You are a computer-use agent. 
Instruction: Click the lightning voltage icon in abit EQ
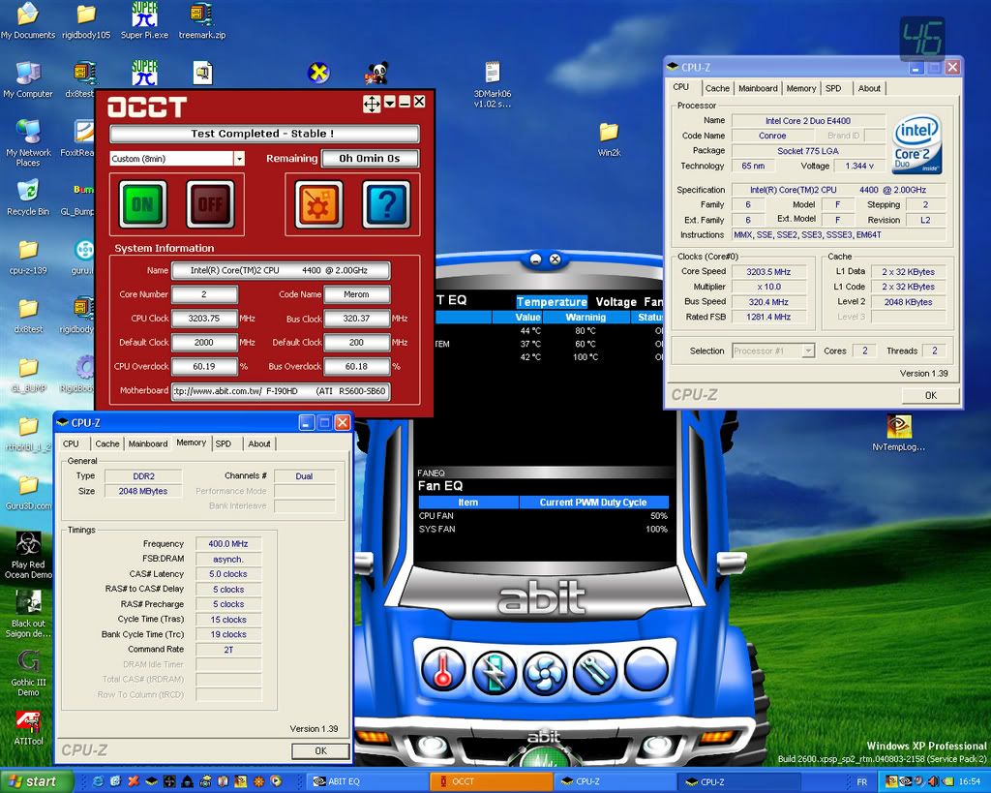click(494, 671)
